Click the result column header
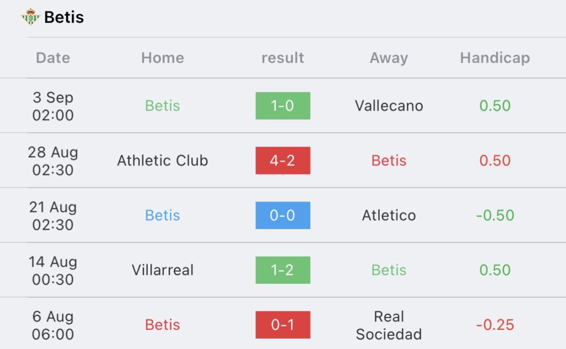The height and width of the screenshot is (349, 566). [282, 57]
